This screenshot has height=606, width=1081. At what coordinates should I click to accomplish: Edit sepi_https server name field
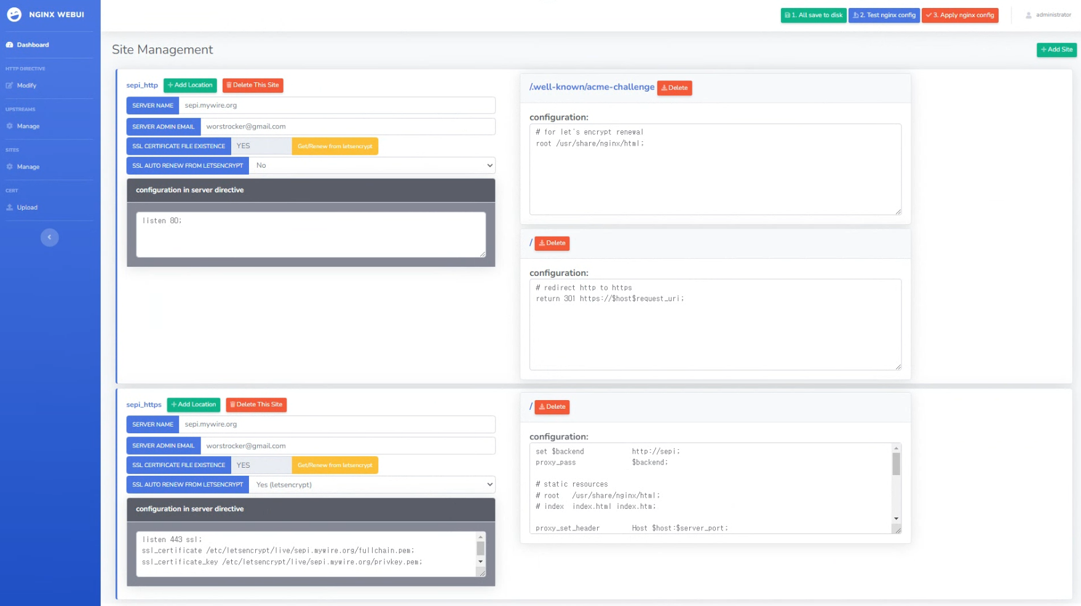(337, 425)
